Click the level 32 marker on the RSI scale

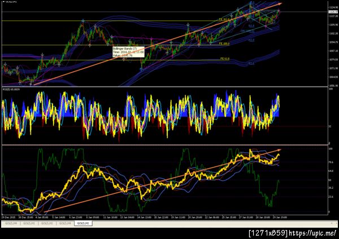coord(329,126)
